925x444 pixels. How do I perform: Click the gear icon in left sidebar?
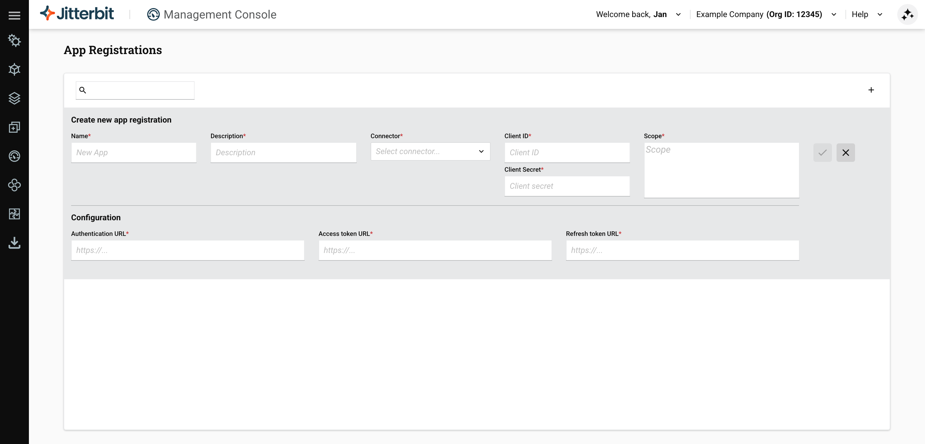tap(14, 40)
